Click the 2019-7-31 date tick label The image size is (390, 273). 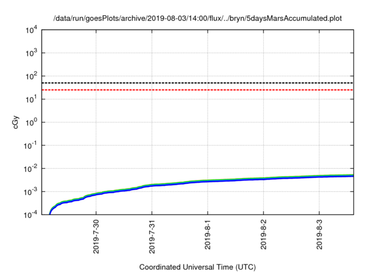[152, 236]
